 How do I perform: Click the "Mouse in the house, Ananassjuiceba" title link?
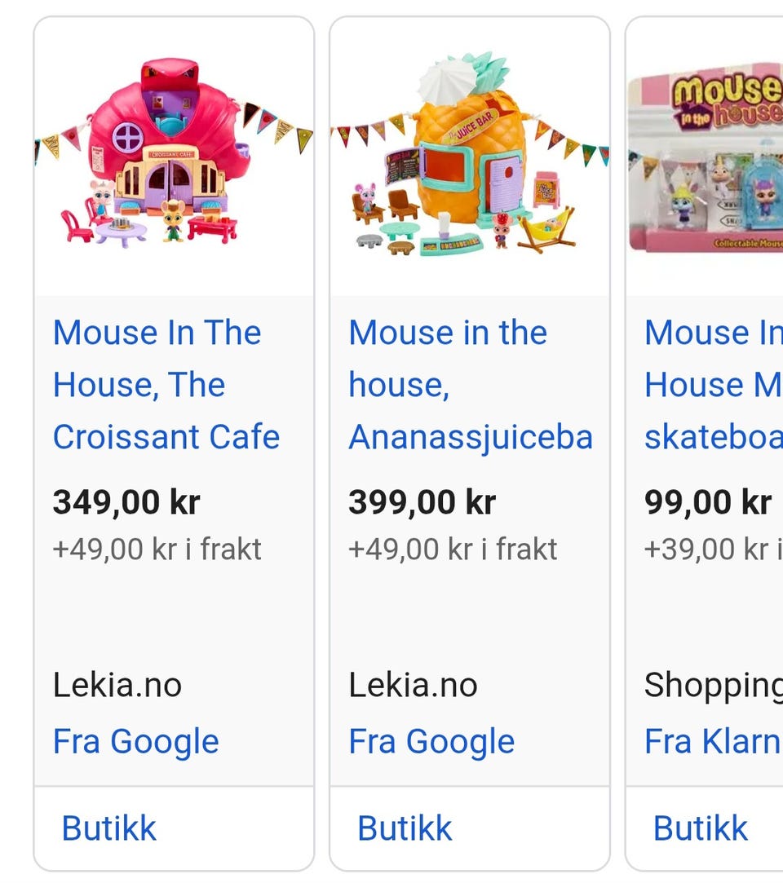click(470, 385)
